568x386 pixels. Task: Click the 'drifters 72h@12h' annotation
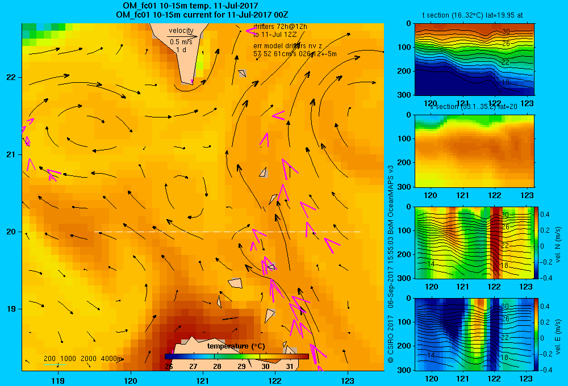pos(280,27)
